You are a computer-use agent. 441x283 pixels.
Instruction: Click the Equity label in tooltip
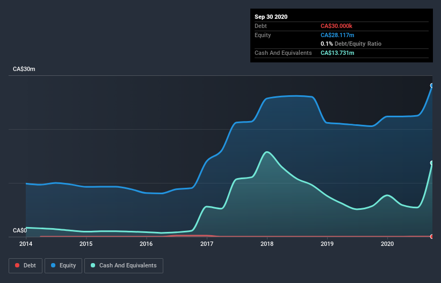pos(263,35)
